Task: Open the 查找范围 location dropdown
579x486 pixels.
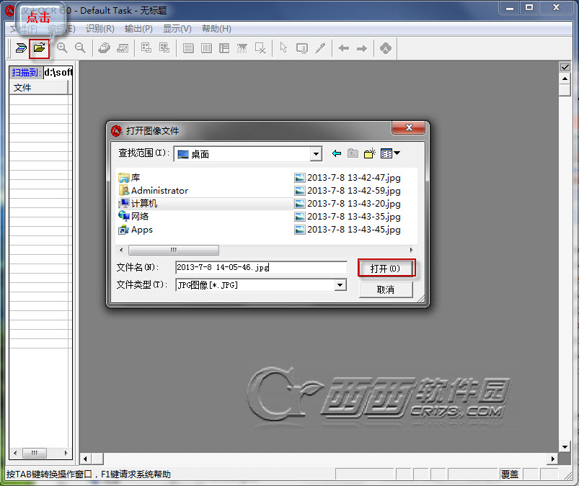Action: click(x=316, y=153)
